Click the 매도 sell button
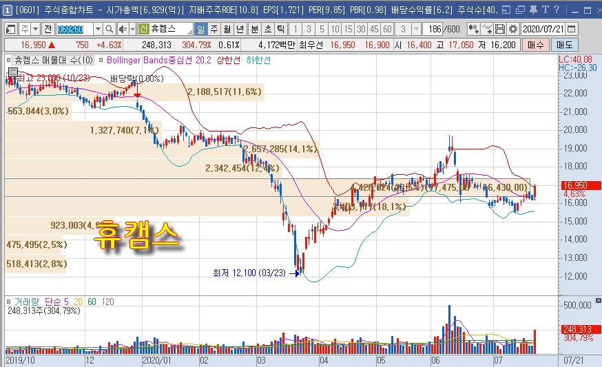602x367 pixels. tap(564, 45)
